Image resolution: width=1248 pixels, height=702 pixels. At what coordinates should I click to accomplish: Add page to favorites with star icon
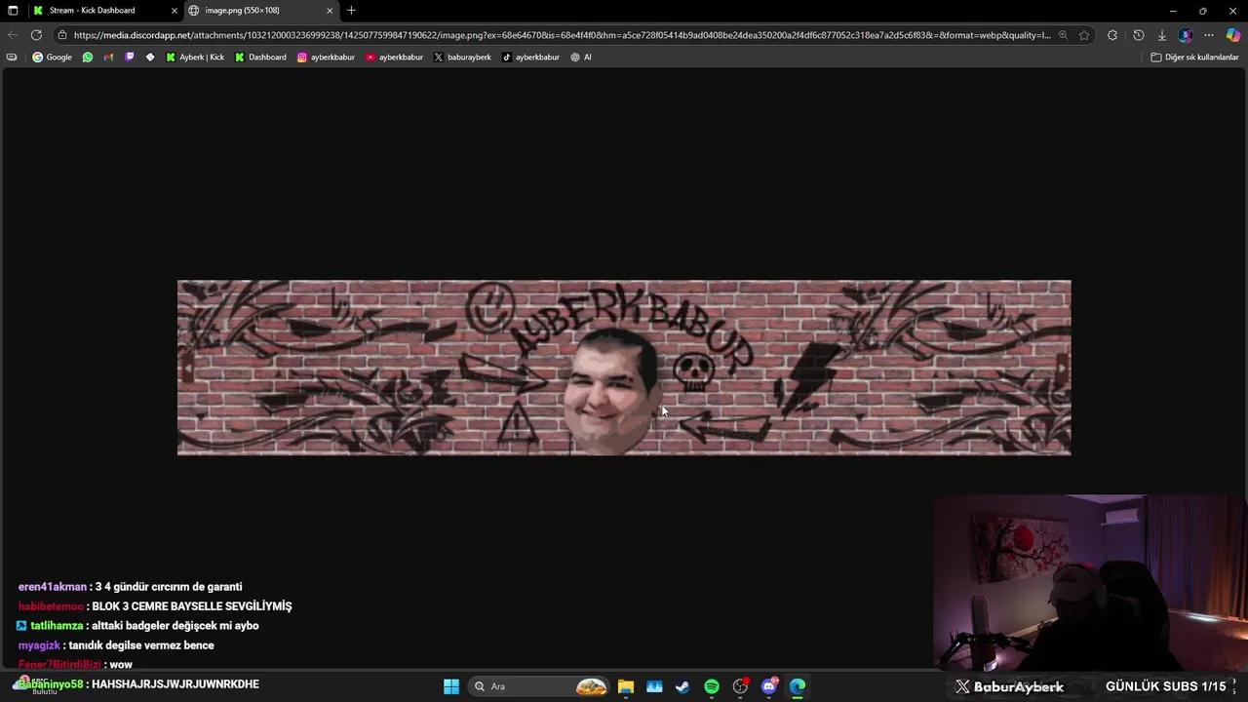pos(1084,35)
